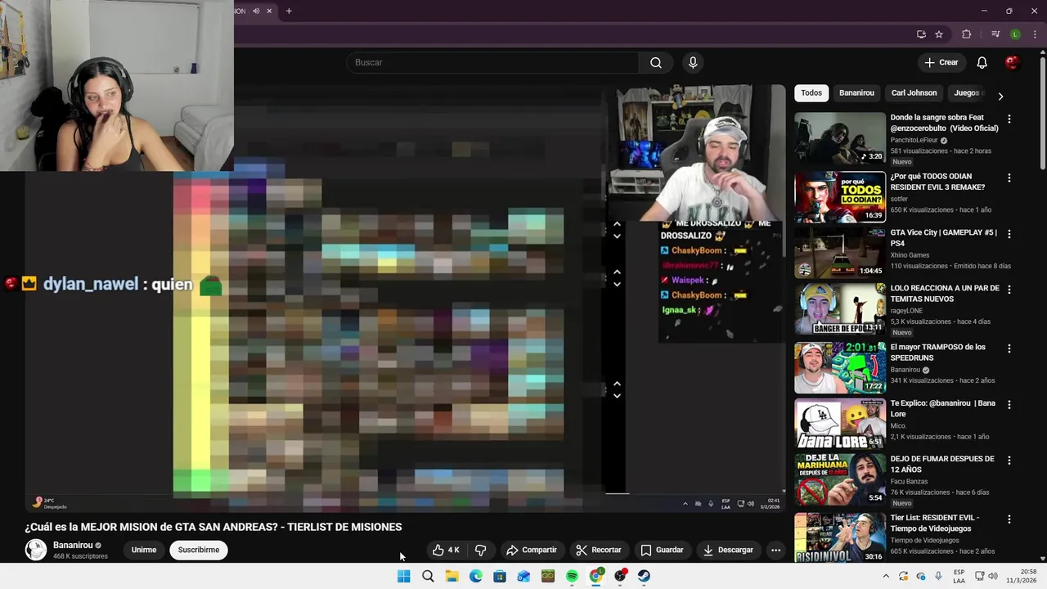Click Descargar to download the video
Image resolution: width=1047 pixels, height=589 pixels.
pos(728,550)
